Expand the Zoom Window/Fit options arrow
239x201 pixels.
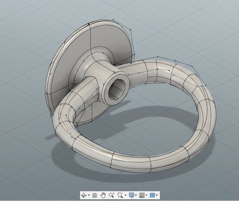click(x=125, y=195)
